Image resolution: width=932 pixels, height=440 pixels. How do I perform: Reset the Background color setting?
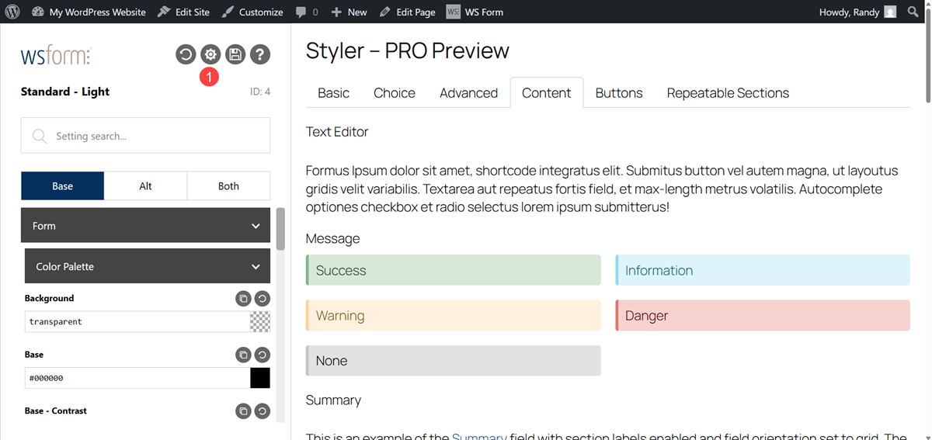pos(262,299)
